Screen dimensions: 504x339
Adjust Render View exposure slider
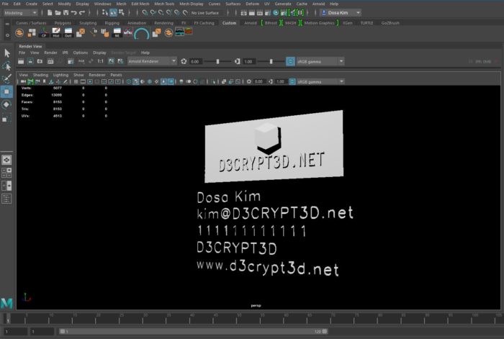click(216, 61)
